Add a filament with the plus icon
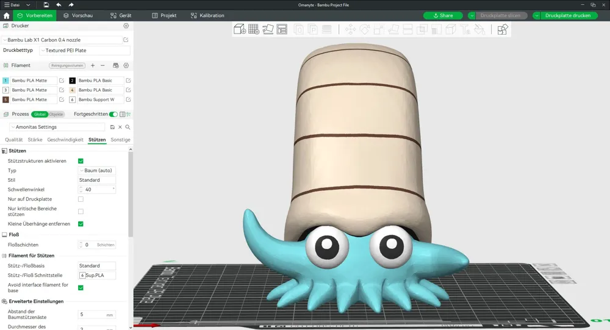Viewport: 610px width, 330px height. tap(93, 65)
